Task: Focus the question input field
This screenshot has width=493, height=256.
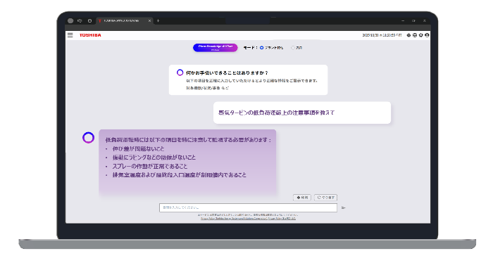Action: (x=248, y=207)
